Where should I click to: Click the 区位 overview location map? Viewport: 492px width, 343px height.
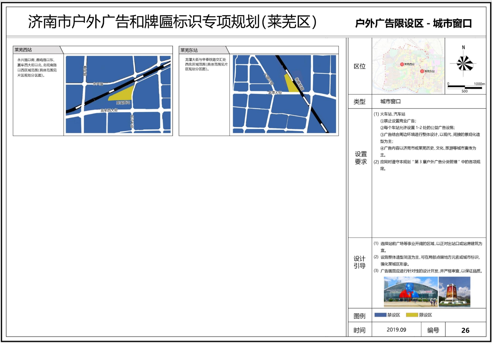pos(408,66)
